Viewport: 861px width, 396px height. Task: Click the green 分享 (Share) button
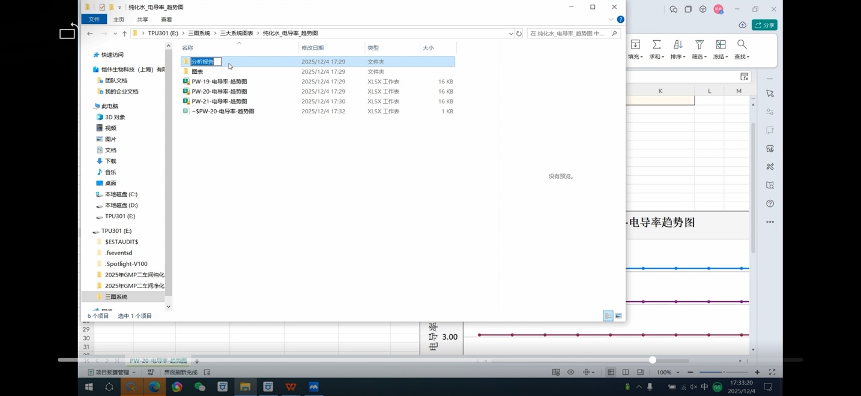tap(764, 25)
